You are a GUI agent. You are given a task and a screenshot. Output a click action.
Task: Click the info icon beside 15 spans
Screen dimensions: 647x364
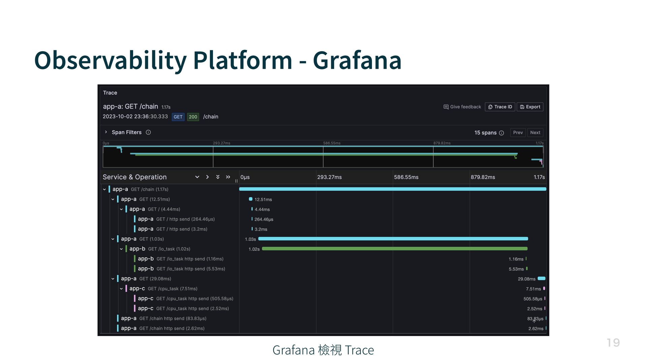coord(501,133)
